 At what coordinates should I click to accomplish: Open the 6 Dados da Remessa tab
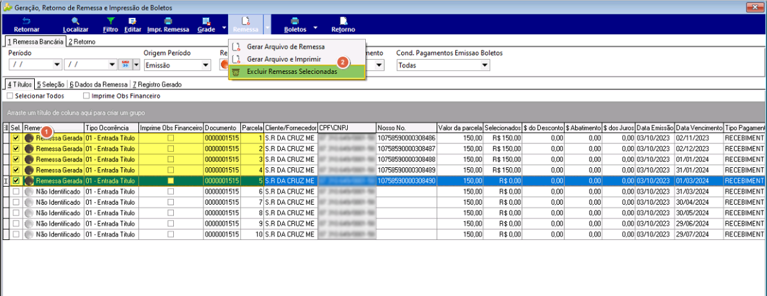(x=99, y=84)
